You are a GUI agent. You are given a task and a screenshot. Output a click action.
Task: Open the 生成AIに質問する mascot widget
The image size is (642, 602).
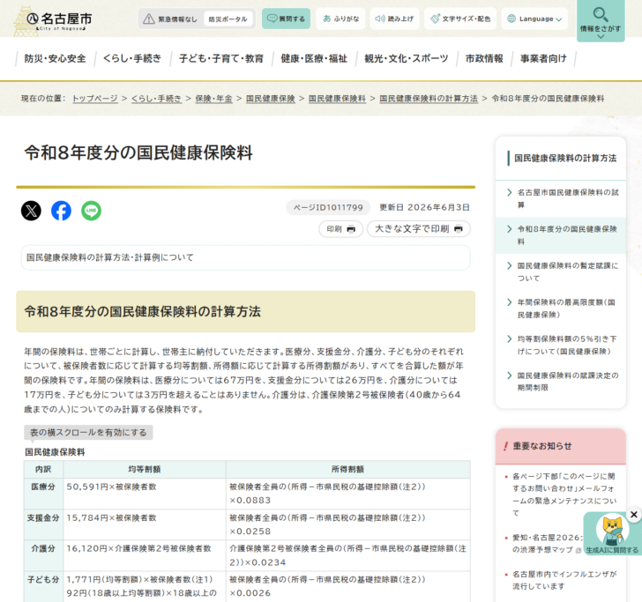(612, 534)
